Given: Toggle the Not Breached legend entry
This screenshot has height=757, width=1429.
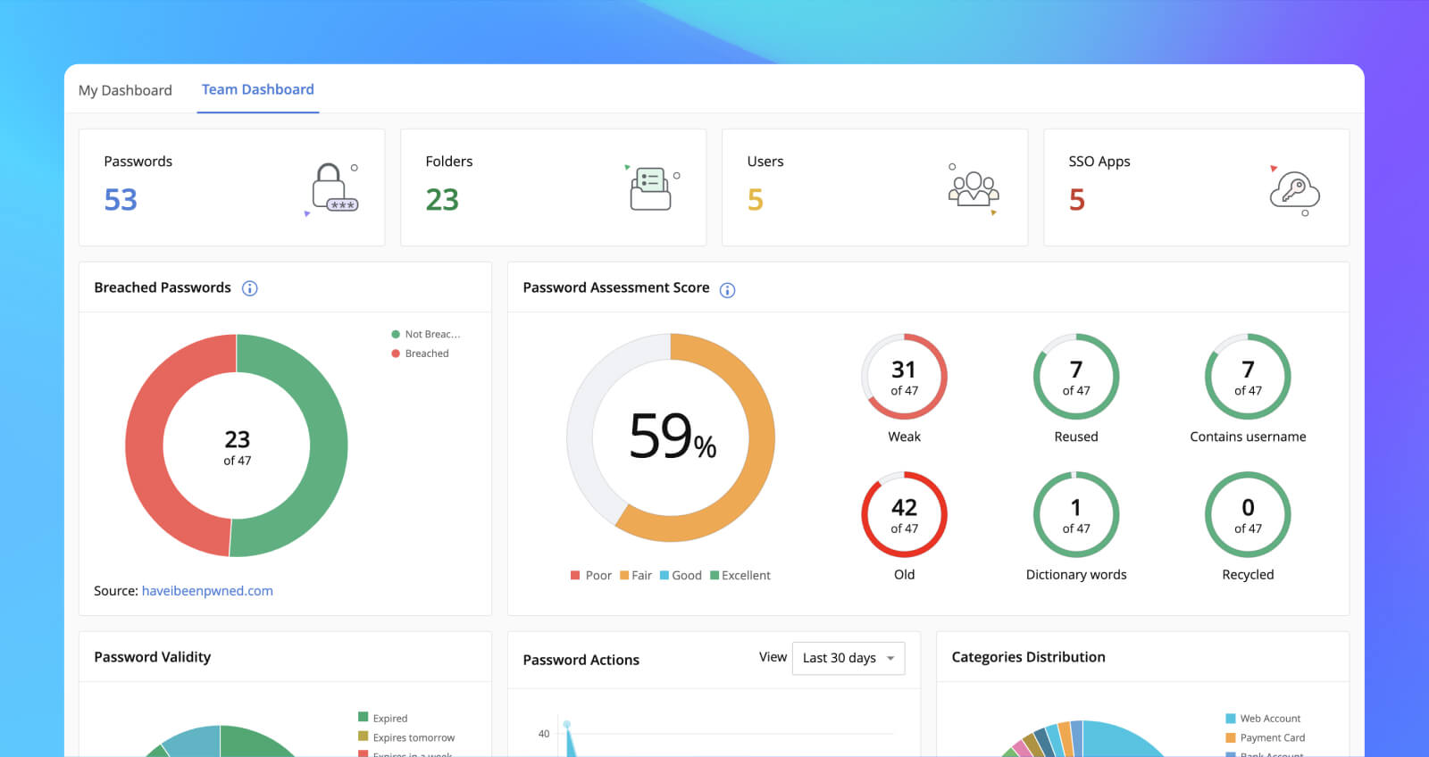Looking at the screenshot, I should (426, 334).
